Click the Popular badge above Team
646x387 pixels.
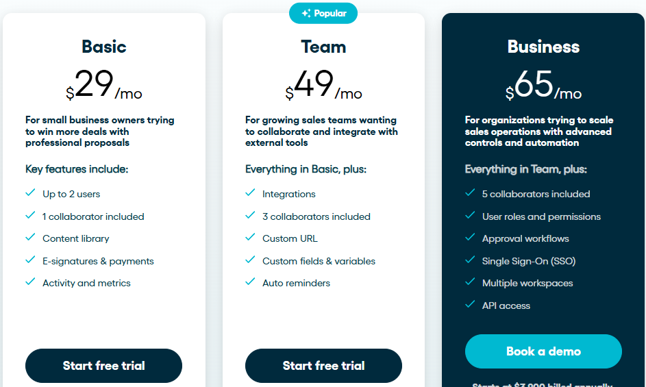click(x=323, y=13)
